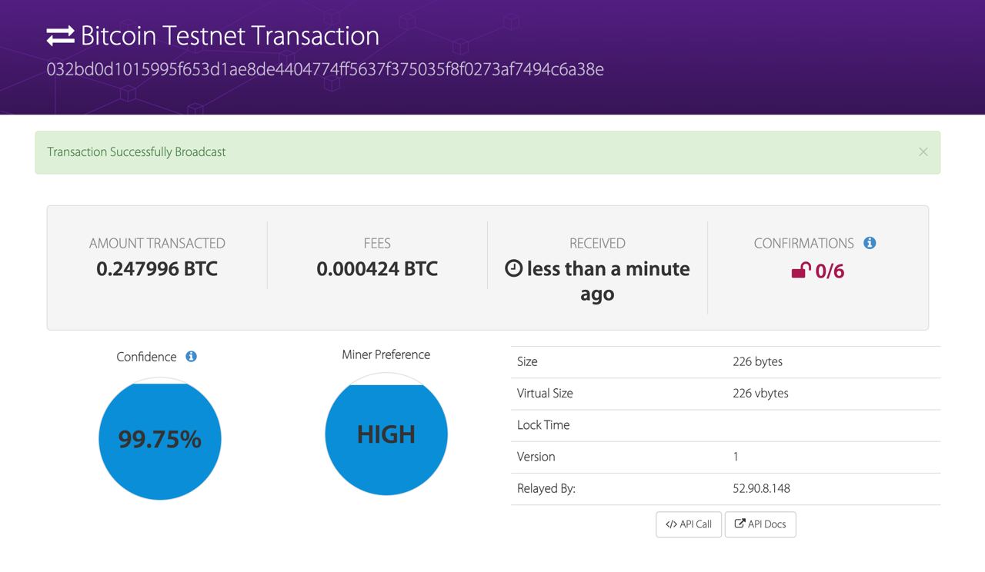Click the Confidence gauge label
The width and height of the screenshot is (985, 572).
[146, 357]
